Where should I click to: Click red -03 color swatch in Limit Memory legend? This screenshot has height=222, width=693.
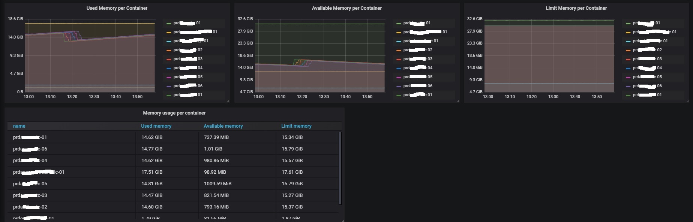click(x=628, y=59)
